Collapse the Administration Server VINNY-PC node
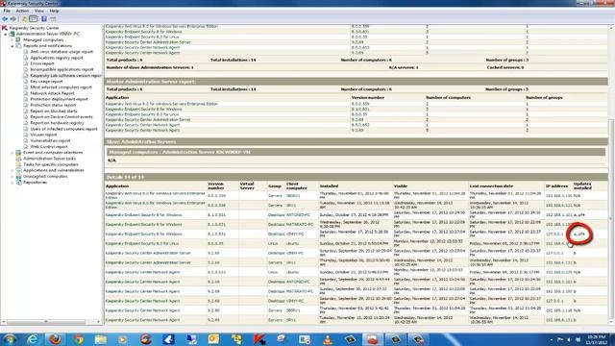 coord(6,35)
